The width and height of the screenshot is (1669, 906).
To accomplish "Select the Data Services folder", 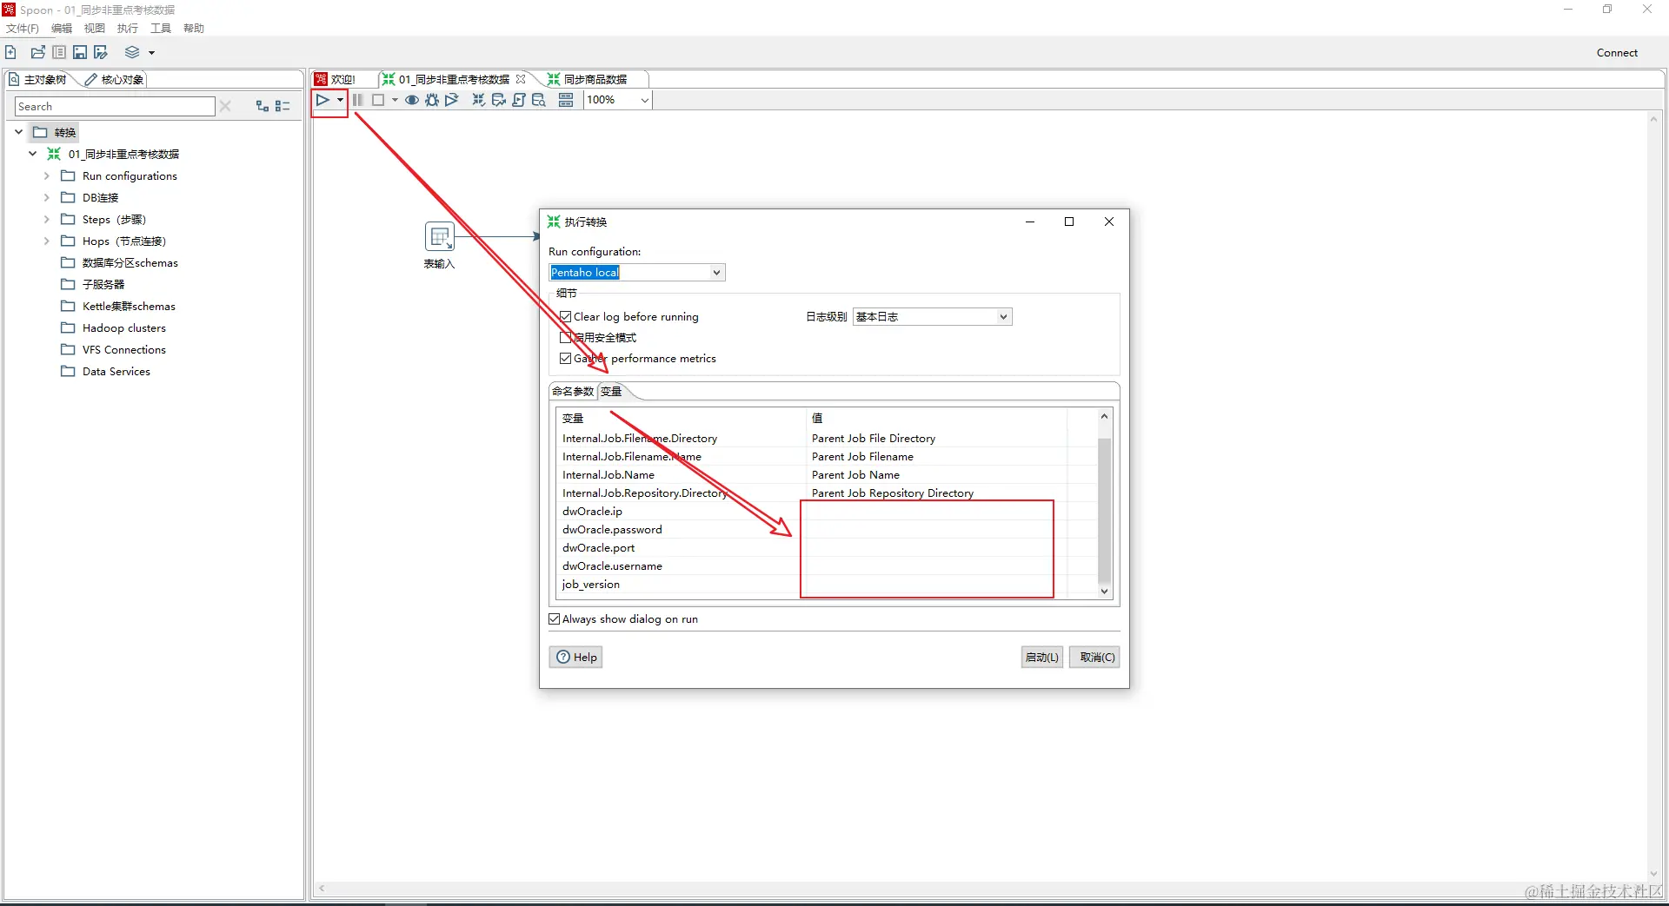I will [106, 371].
